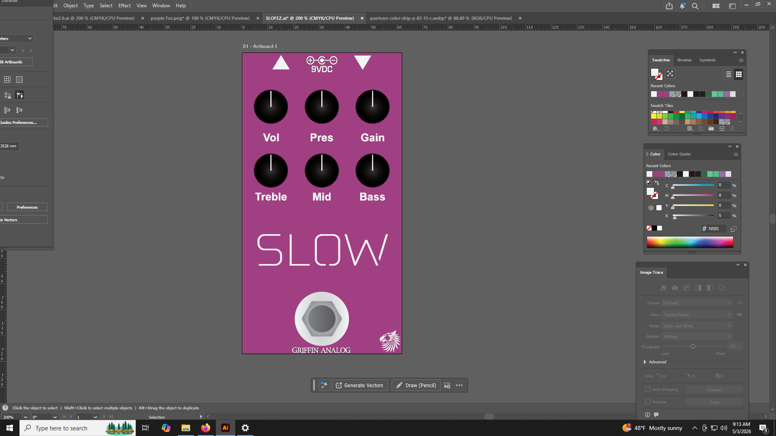This screenshot has height=436, width=776.
Task: Open File Explorer from the taskbar
Action: [x=186, y=428]
